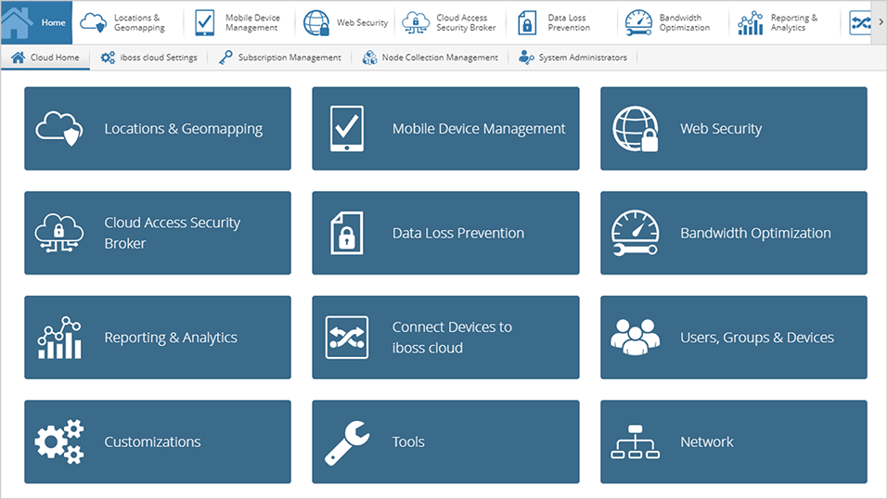Image resolution: width=888 pixels, height=499 pixels.
Task: Click the iboss cloud Settings gears icon
Action: [x=108, y=58]
